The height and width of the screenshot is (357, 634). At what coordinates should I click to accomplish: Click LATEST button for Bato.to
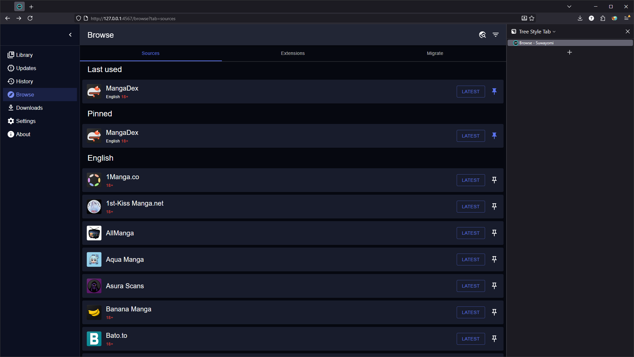coord(471,339)
